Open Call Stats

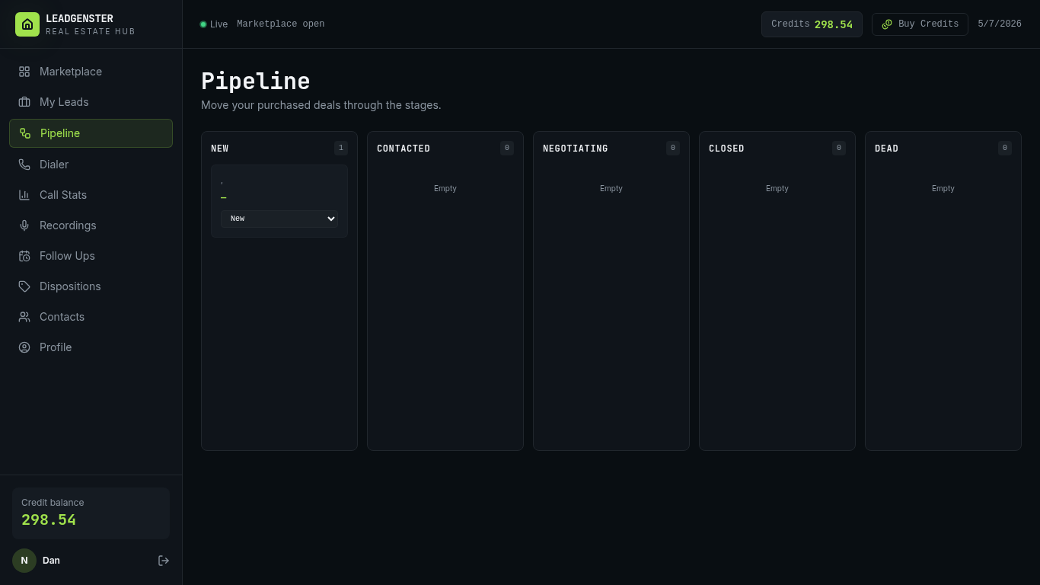click(x=91, y=195)
